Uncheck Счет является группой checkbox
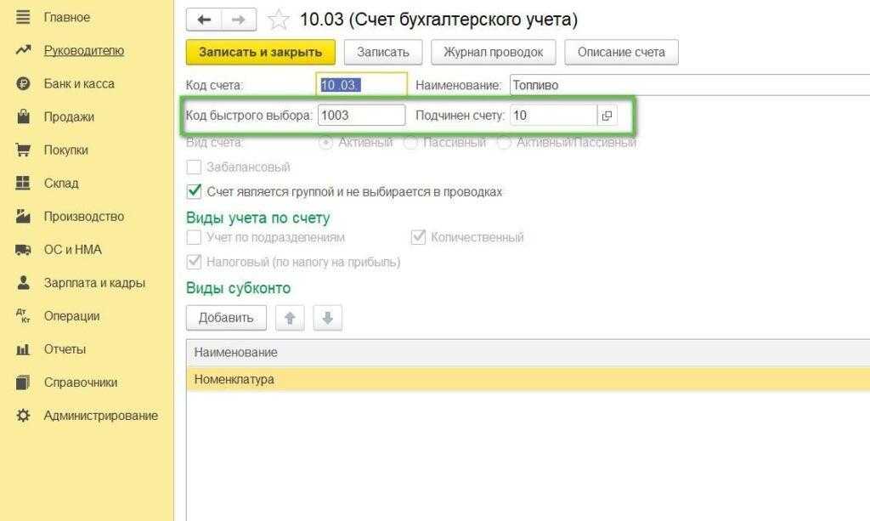The width and height of the screenshot is (870, 521). click(194, 191)
